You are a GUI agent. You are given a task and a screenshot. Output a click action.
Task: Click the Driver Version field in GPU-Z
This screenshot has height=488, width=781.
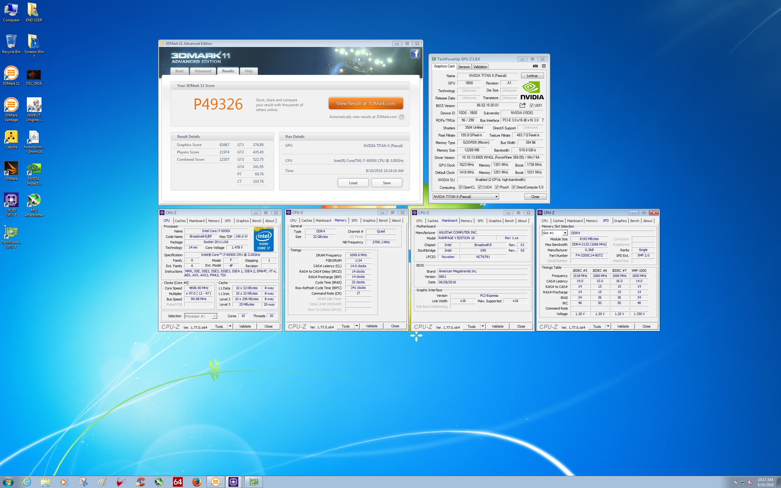(500, 157)
